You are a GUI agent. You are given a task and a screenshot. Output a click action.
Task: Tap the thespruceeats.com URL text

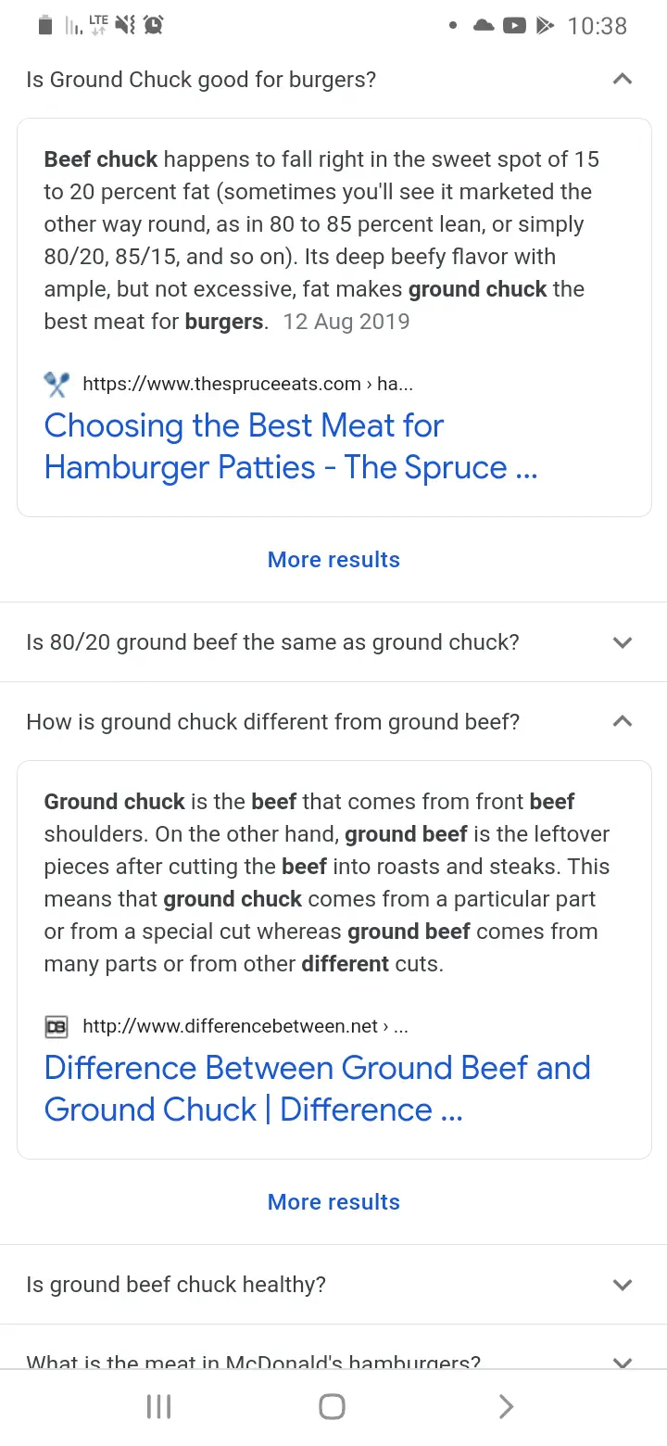pyautogui.click(x=247, y=384)
